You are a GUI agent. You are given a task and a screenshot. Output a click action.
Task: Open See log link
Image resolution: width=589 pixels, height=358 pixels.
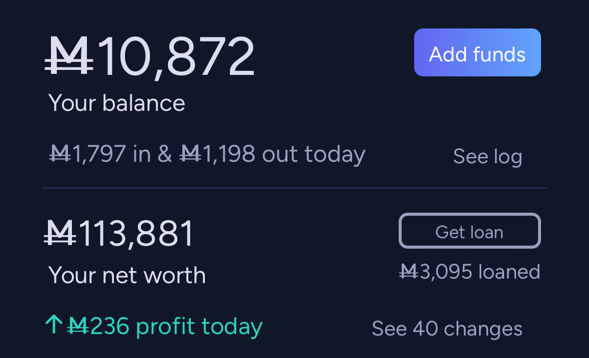click(488, 156)
